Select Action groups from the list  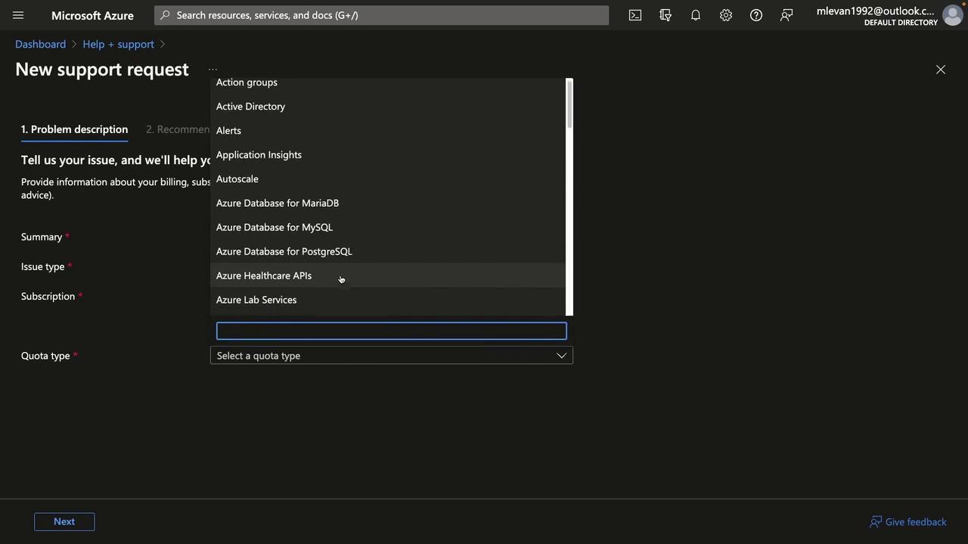388,82
